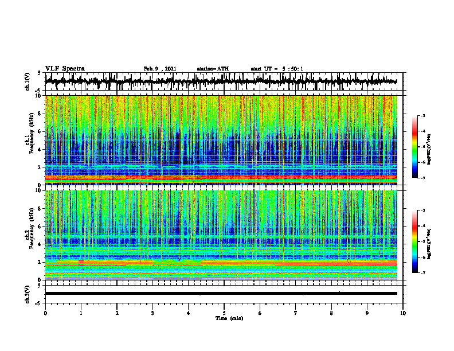Click the ch.1 colorbar log(PSD) label
Image resolution: width=454 pixels, height=351 pixels.
click(x=429, y=149)
